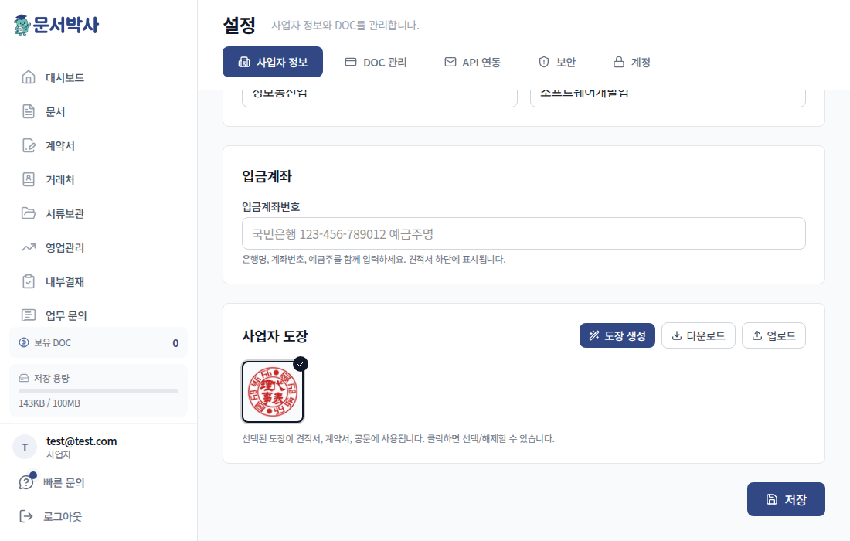Viewport: 850px width, 541px height.
Task: Click the 업로드 button
Action: [x=773, y=335]
